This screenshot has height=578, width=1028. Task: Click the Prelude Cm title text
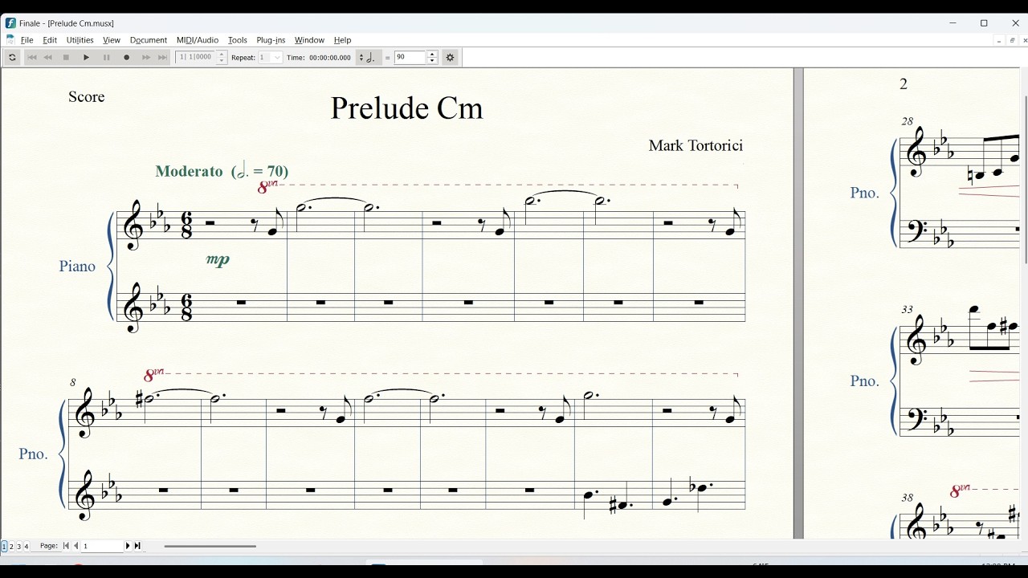406,108
